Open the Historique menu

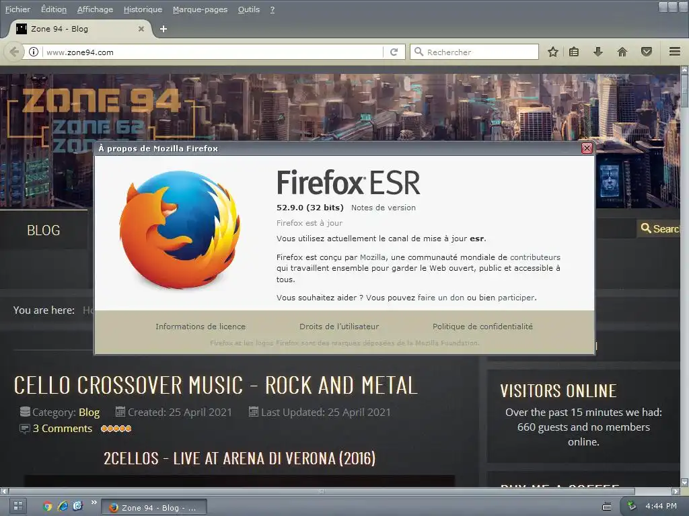tap(143, 9)
